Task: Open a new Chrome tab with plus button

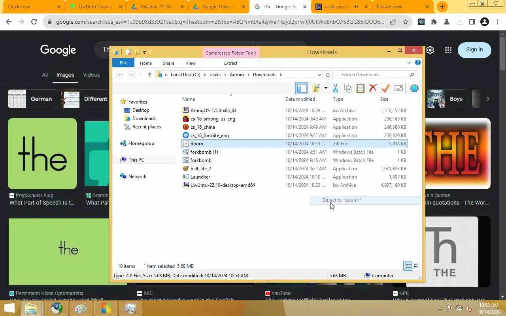Action: [x=442, y=7]
